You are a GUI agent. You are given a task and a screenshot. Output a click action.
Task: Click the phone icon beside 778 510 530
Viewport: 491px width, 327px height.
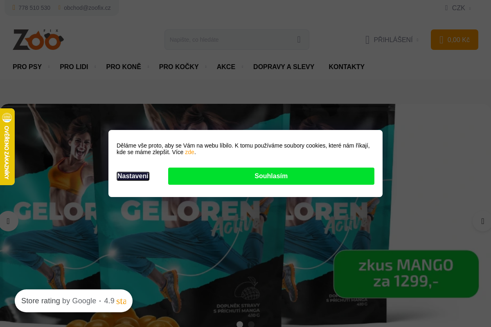pyautogui.click(x=14, y=8)
